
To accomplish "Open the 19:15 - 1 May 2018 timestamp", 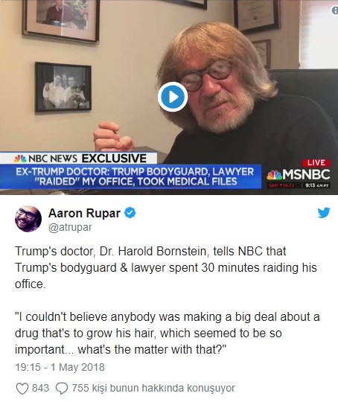I will 60,367.
